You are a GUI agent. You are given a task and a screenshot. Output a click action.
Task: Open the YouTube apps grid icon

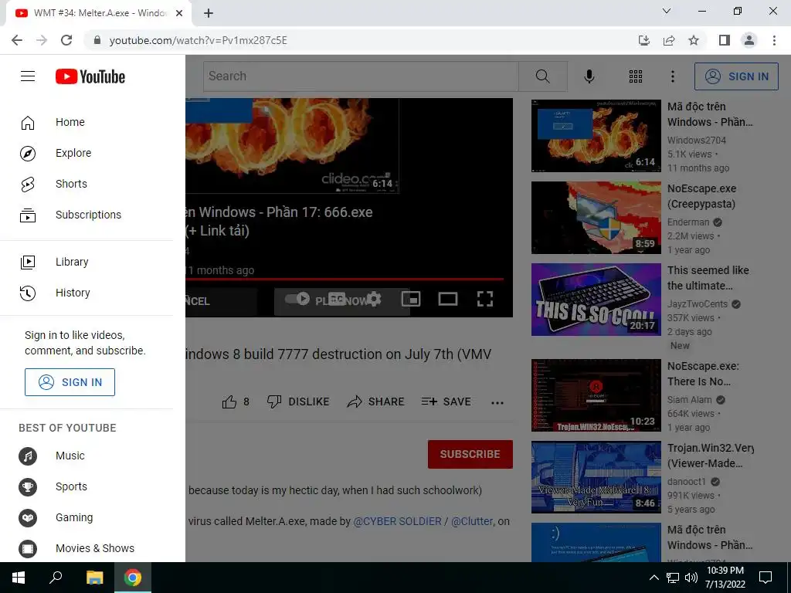pyautogui.click(x=636, y=76)
